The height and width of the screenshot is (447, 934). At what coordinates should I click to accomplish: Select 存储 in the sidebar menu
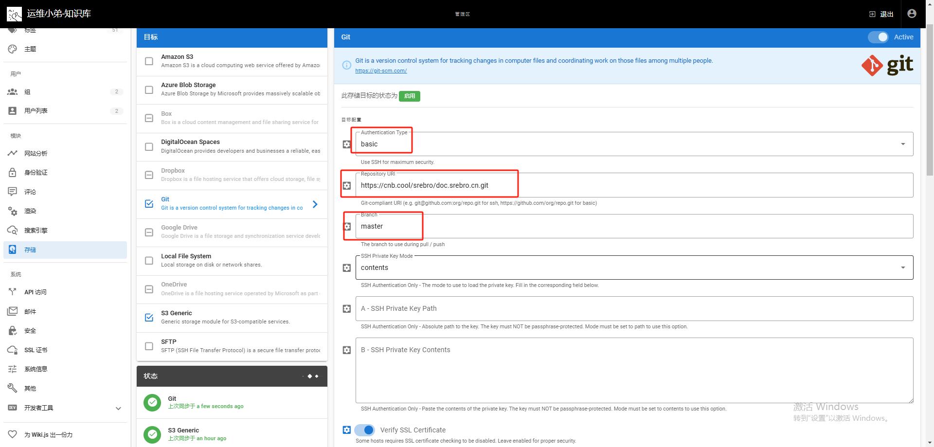tap(30, 250)
